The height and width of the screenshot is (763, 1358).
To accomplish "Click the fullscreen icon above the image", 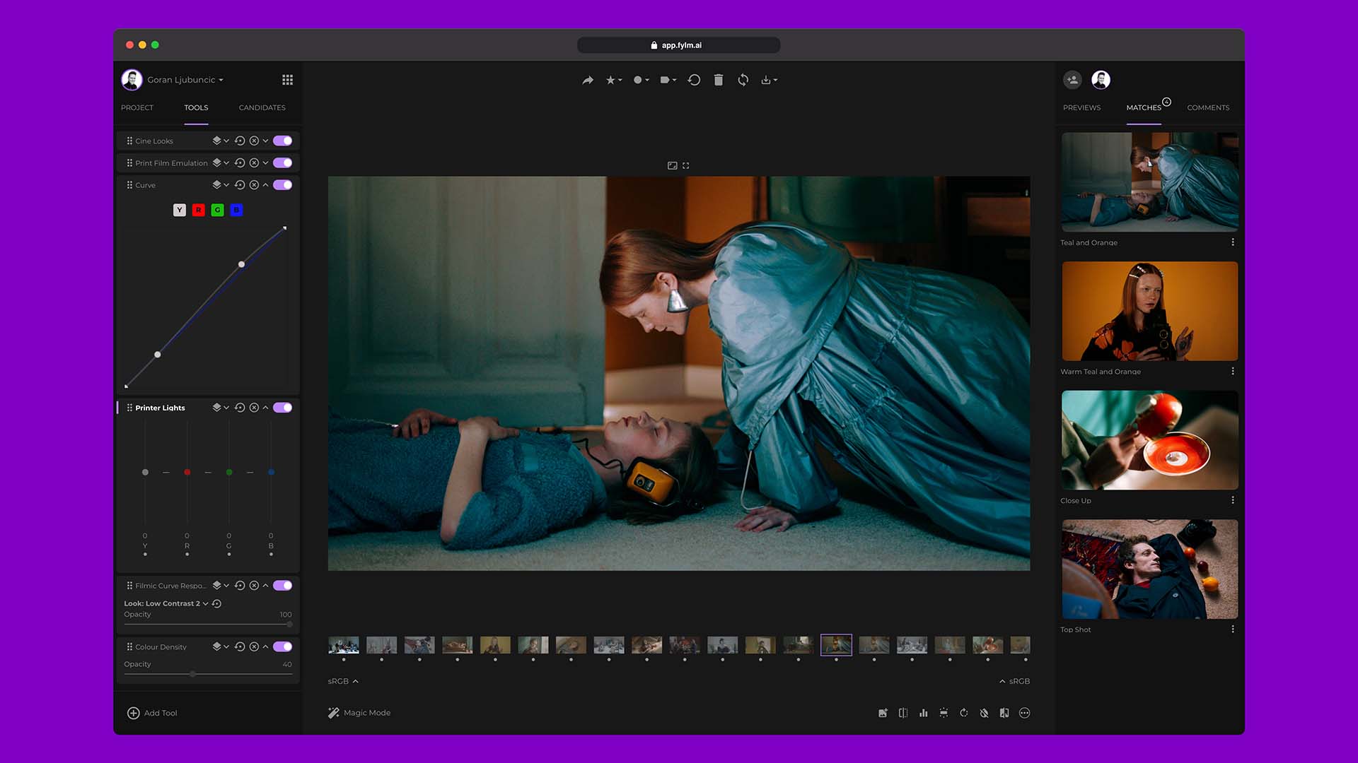I will tap(685, 165).
